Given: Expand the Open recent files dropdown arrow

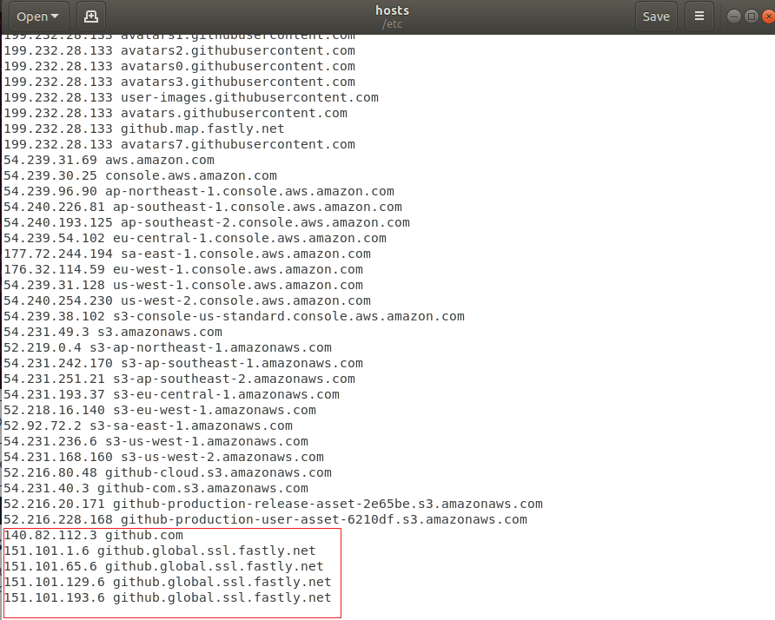Looking at the screenshot, I should [56, 16].
